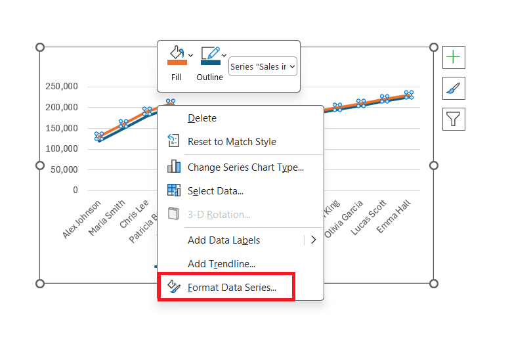This screenshot has height=350, width=510.
Task: Open the Chart Elements plus button
Action: (454, 58)
